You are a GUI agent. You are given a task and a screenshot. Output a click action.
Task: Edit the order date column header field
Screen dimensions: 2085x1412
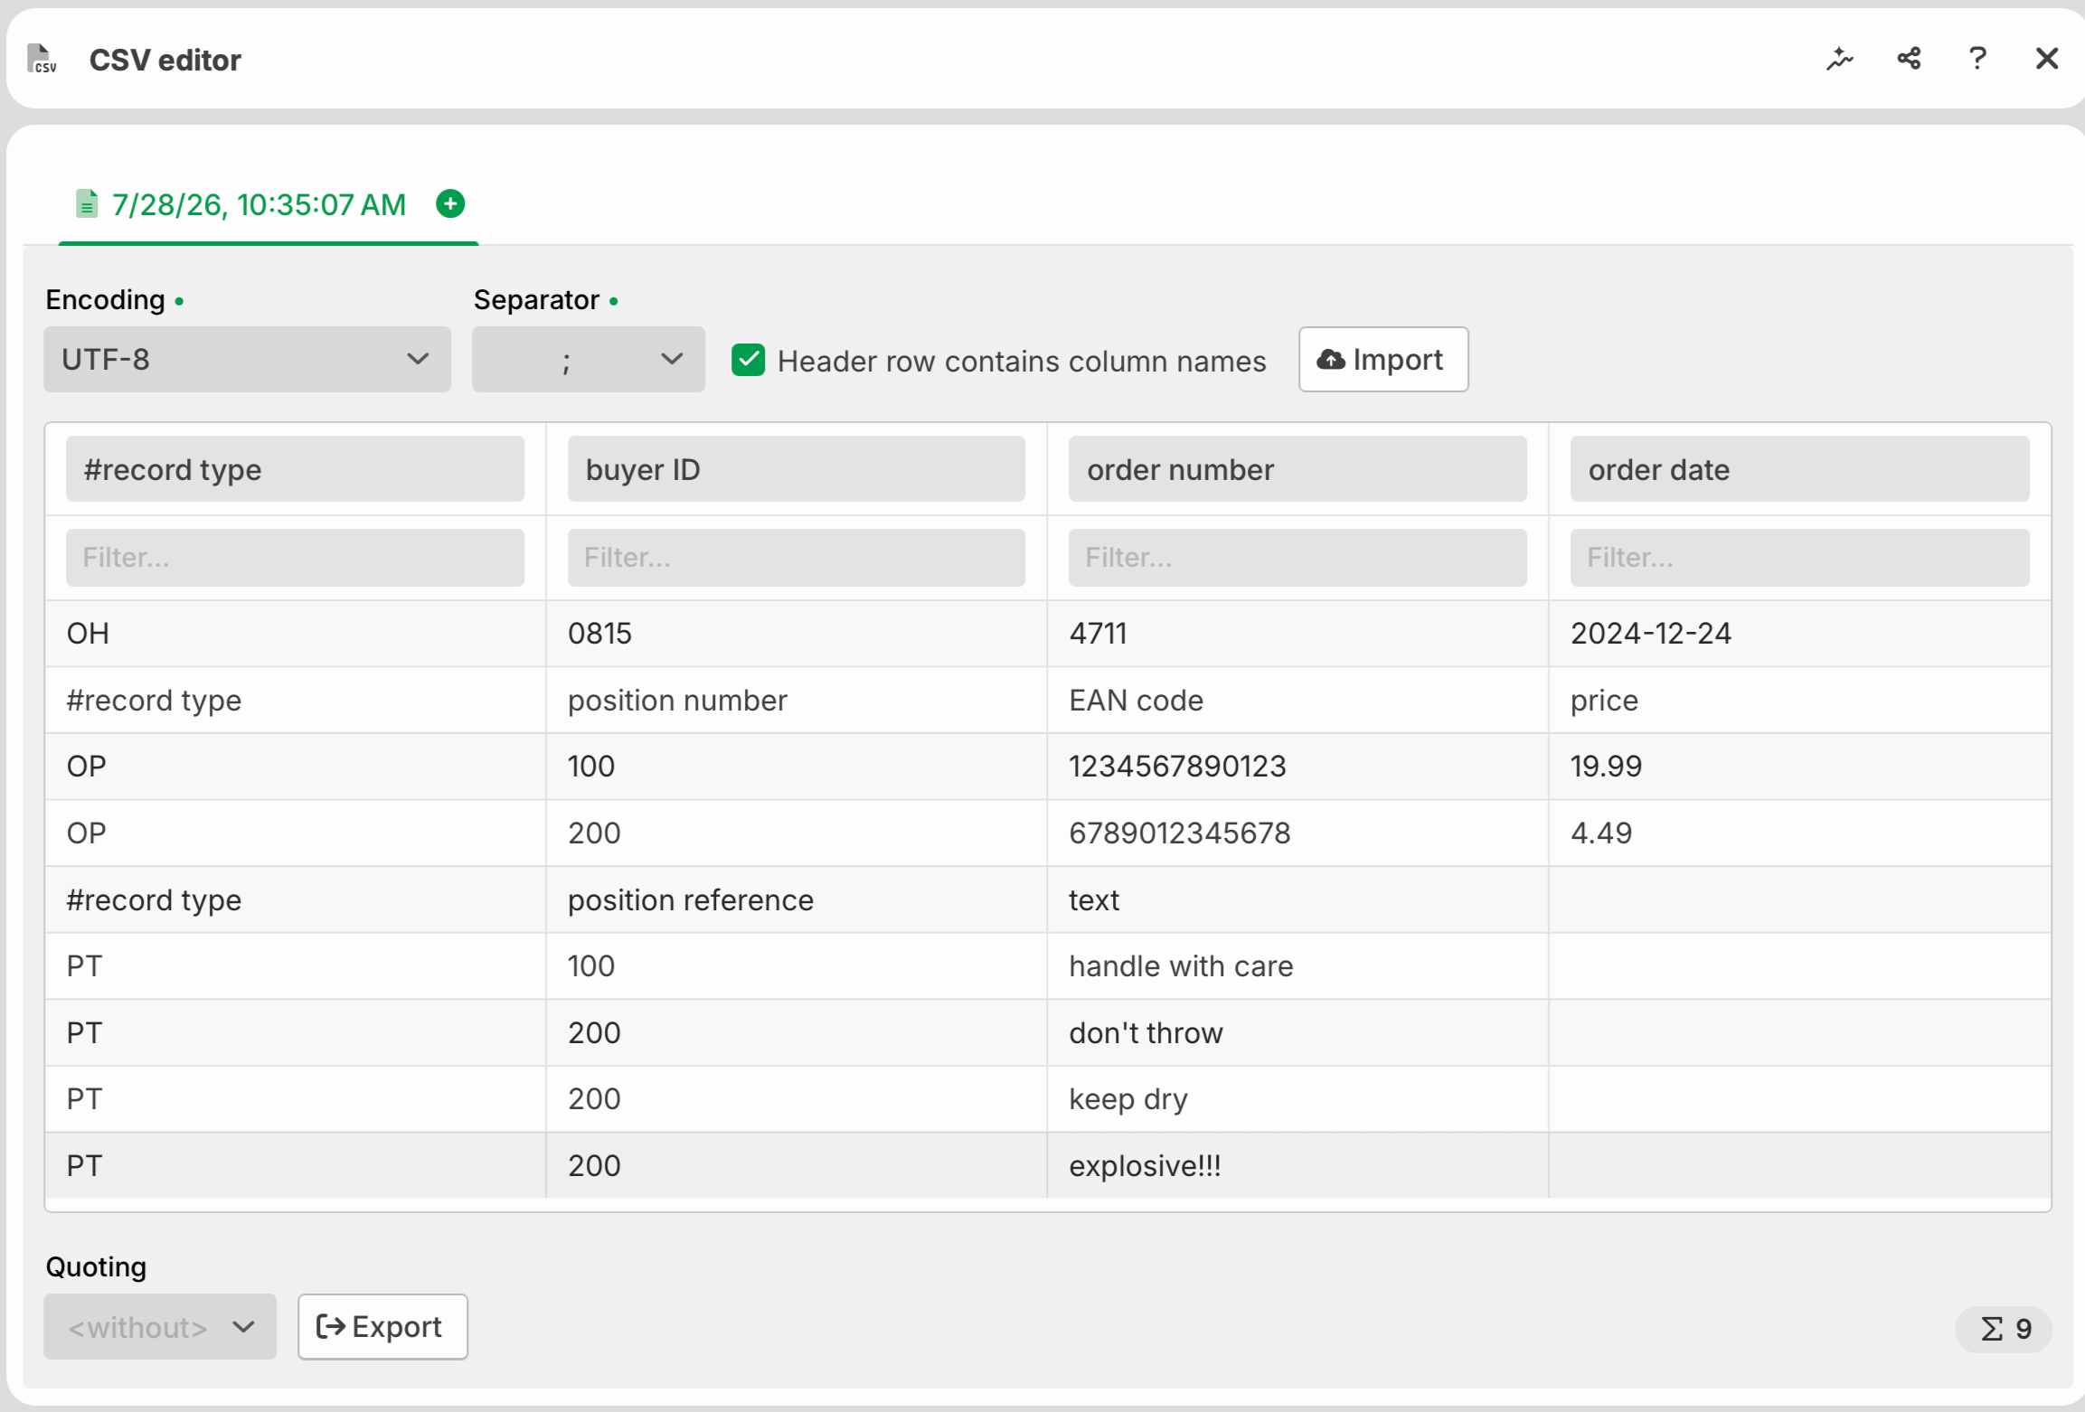coord(1799,469)
